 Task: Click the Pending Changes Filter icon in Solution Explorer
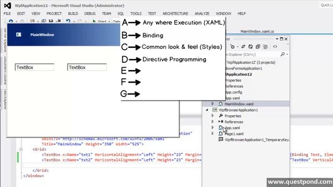(233, 47)
